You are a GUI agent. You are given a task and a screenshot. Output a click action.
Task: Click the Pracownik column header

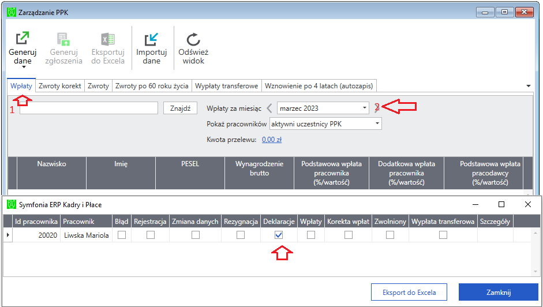click(86, 222)
